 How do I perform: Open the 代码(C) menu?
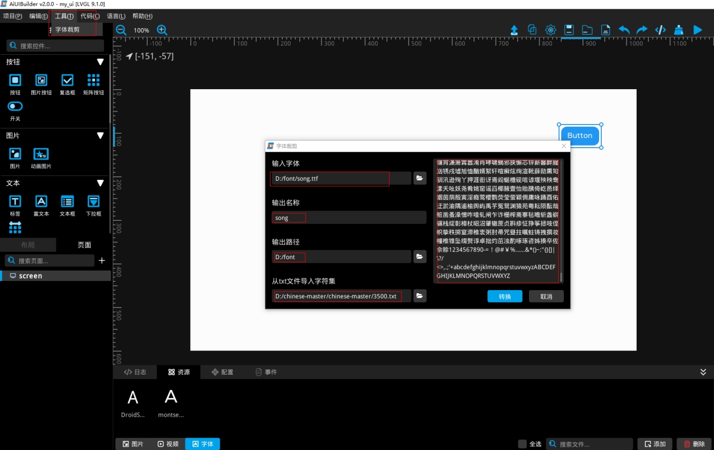pyautogui.click(x=90, y=16)
